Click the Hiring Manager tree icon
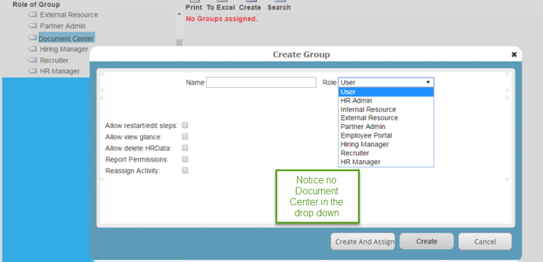543x262 pixels. (x=32, y=49)
